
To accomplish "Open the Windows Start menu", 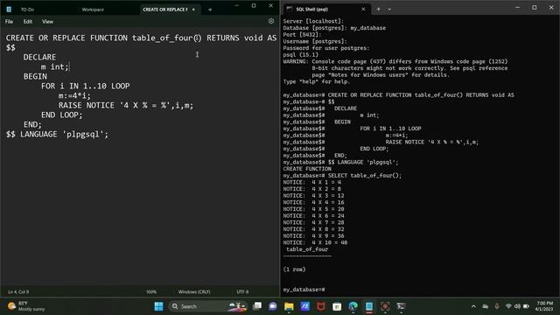I will pyautogui.click(x=158, y=306).
